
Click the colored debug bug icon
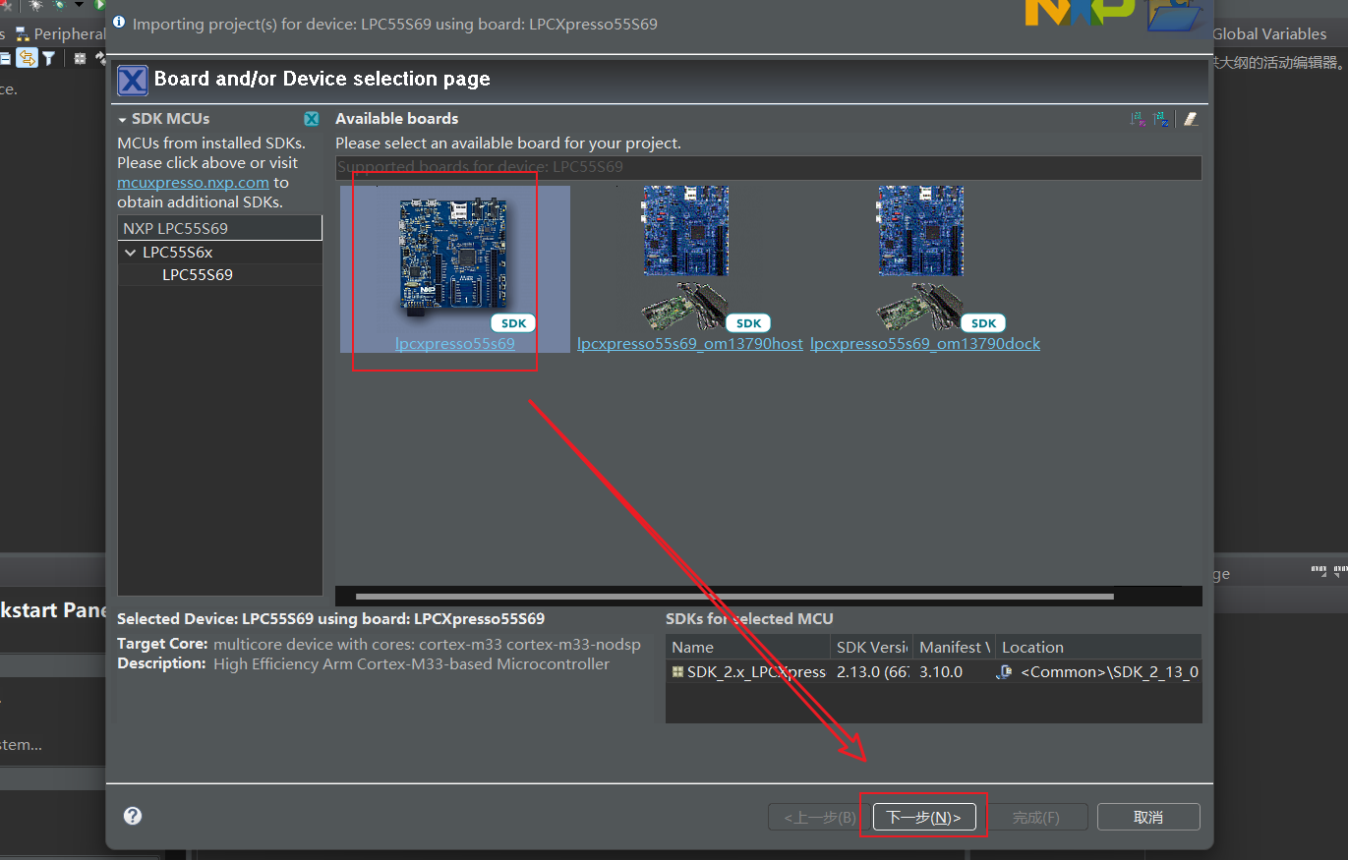(x=59, y=5)
